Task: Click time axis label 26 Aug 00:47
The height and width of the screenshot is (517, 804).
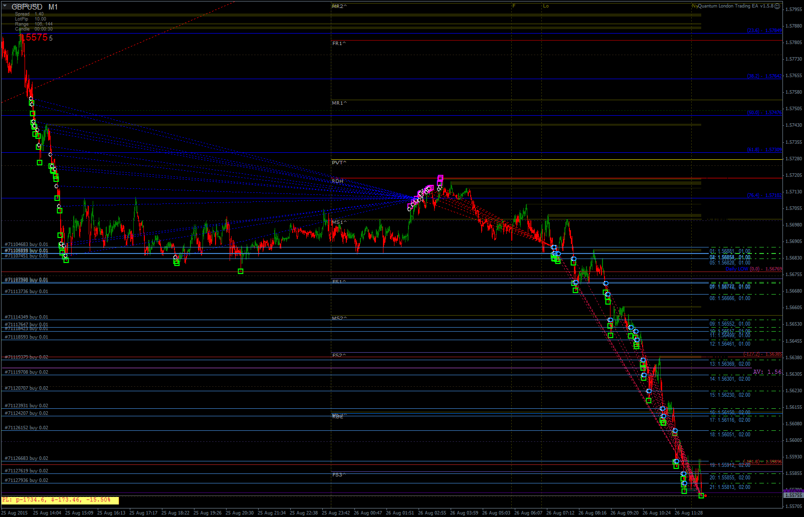Action: pyautogui.click(x=368, y=513)
